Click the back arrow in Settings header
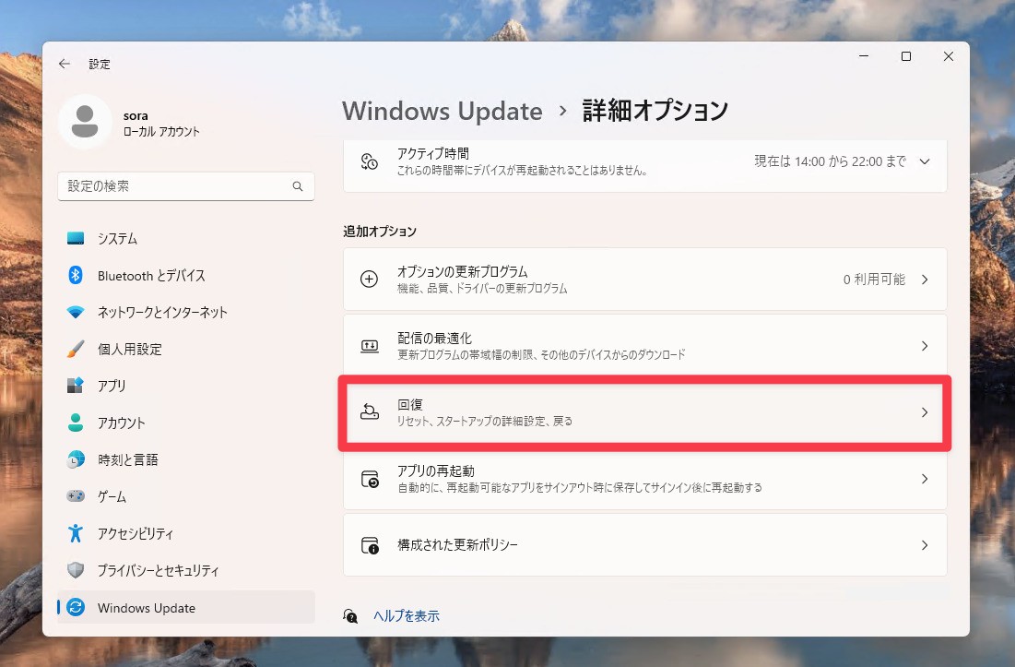1015x667 pixels. point(65,64)
